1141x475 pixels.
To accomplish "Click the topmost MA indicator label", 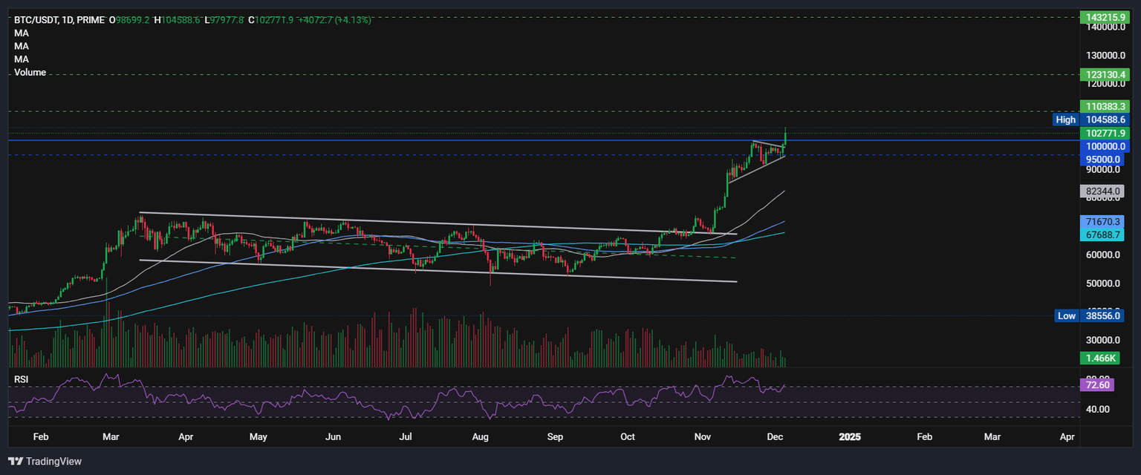I will pyautogui.click(x=22, y=33).
